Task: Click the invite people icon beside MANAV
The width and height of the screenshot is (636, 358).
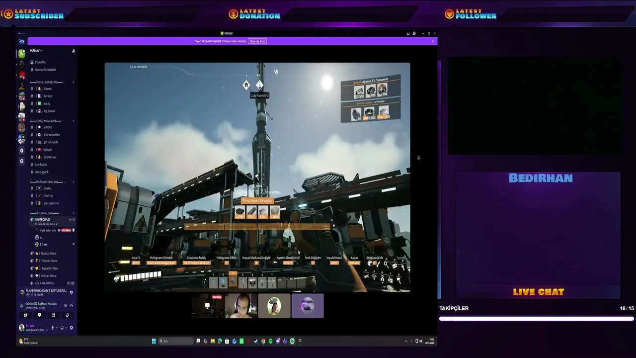Action: pyautogui.click(x=74, y=51)
